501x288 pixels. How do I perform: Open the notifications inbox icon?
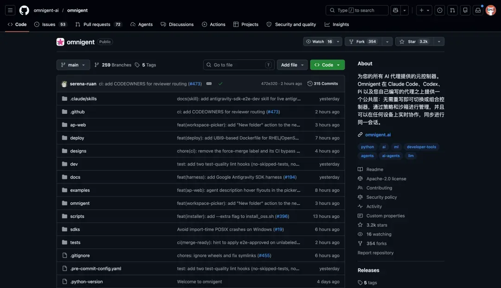478,10
